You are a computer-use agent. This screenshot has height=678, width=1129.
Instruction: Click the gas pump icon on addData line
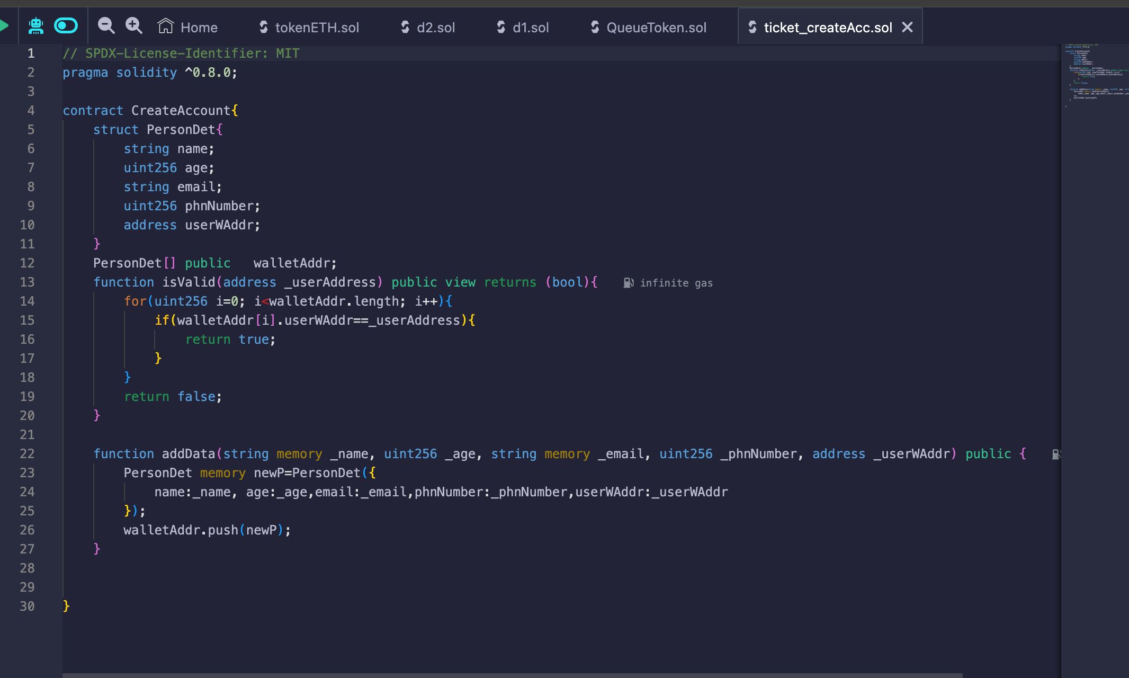tap(1056, 454)
